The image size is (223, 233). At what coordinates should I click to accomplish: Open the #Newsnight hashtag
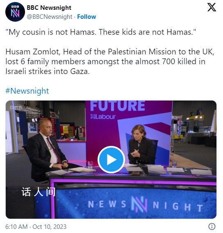(27, 91)
